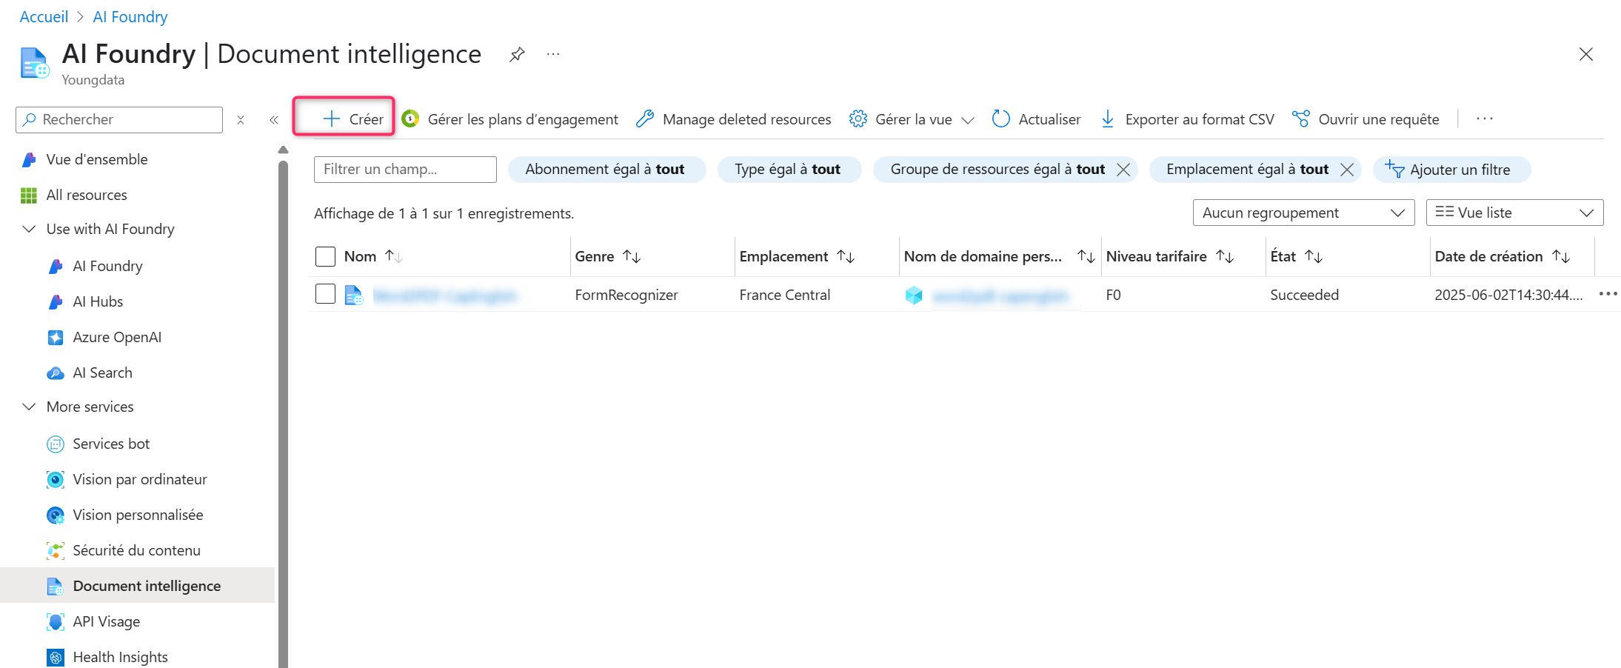Sort by the Nom column

pyautogui.click(x=373, y=256)
